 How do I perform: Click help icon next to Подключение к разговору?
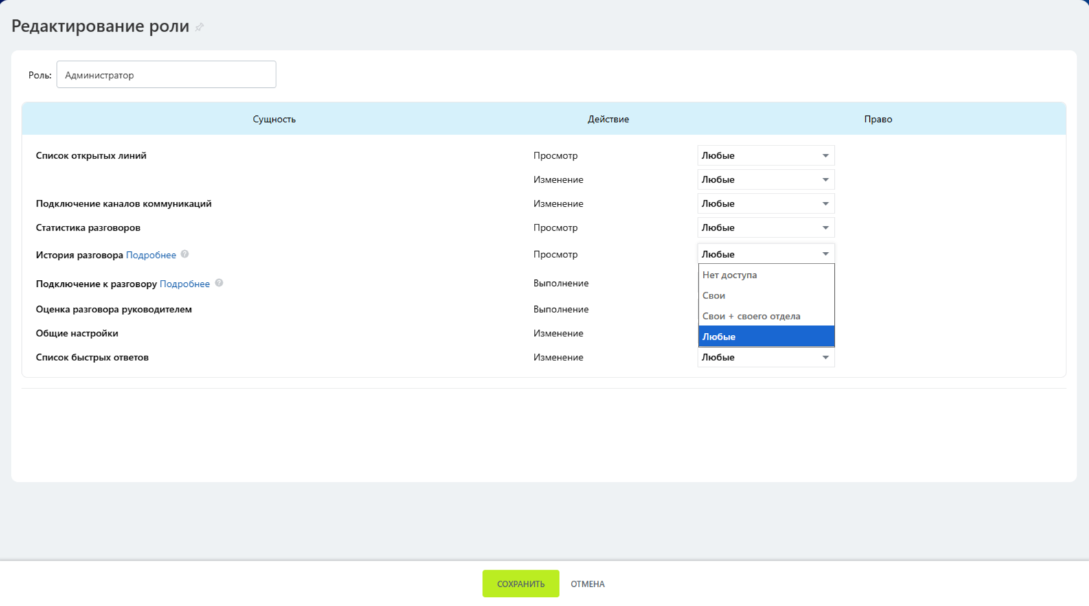coord(219,283)
